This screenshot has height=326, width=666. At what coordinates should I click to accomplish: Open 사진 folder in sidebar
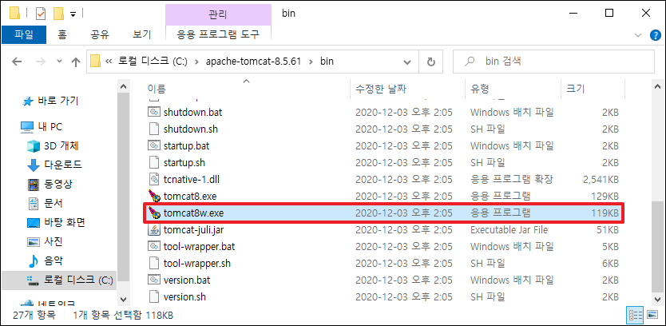coord(45,241)
